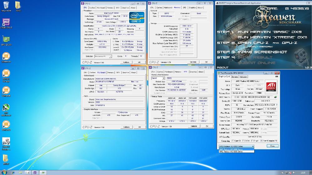
Task: Switch to the GPU-Z taskbar button
Action: pyautogui.click(x=43, y=173)
